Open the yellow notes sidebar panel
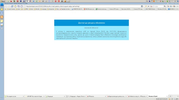Screen dimensions: 179x100 (x=2, y=21)
